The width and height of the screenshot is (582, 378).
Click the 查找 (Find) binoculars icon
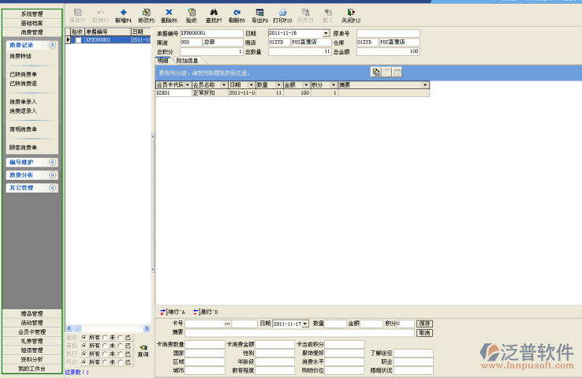214,13
